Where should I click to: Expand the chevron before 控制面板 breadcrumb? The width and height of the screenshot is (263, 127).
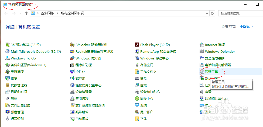tap(38, 13)
